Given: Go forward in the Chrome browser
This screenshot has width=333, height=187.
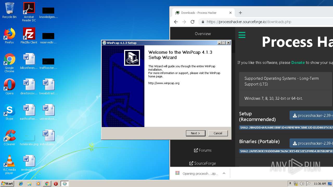Looking at the screenshot, I should (x=184, y=22).
